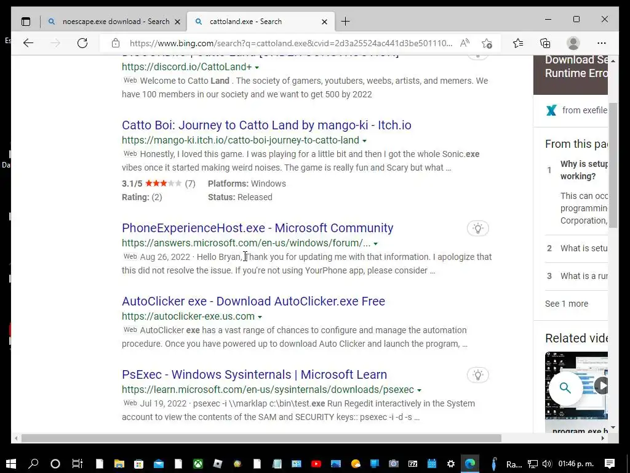This screenshot has height=473, width=630.
Task: Open the Favorites list icon
Action: point(518,43)
